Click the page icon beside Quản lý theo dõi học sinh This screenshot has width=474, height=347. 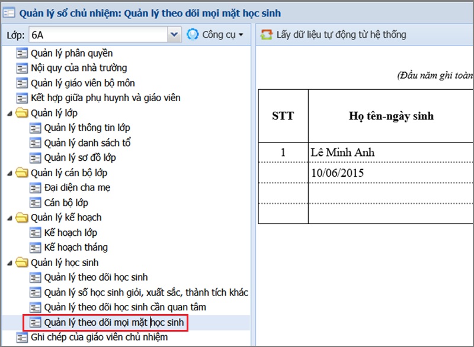coord(35,278)
